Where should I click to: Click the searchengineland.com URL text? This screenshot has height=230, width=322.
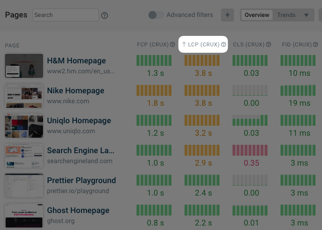(79, 161)
